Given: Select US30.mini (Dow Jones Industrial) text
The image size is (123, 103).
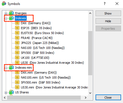Looking at the screenshot, I should pos(54,87).
